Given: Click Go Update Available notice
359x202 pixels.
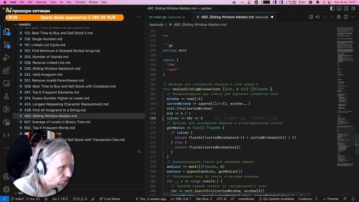Looking at the screenshot, I should pos(277,199).
